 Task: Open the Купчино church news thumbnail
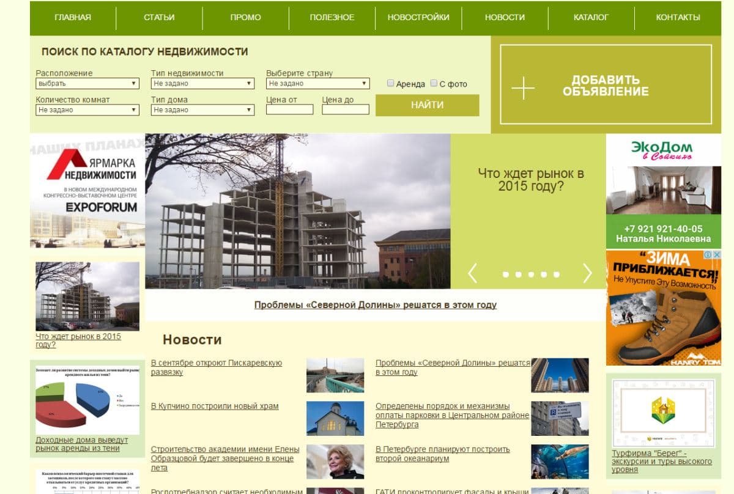pyautogui.click(x=335, y=418)
